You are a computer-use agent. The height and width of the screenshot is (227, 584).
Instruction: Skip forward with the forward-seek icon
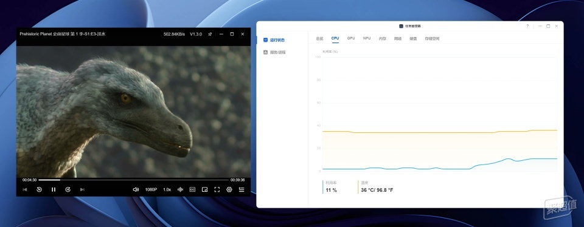(x=68, y=189)
